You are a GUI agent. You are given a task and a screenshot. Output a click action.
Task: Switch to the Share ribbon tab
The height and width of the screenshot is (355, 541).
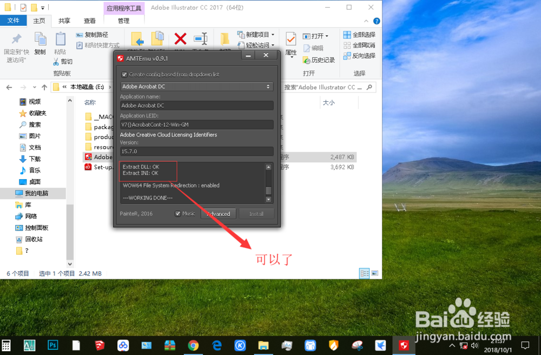64,21
